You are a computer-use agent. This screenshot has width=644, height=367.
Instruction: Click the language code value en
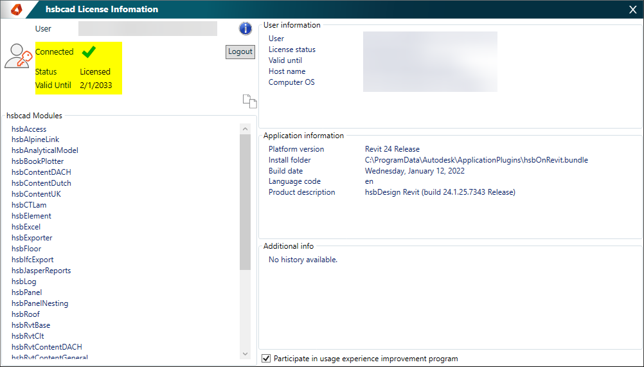(369, 181)
